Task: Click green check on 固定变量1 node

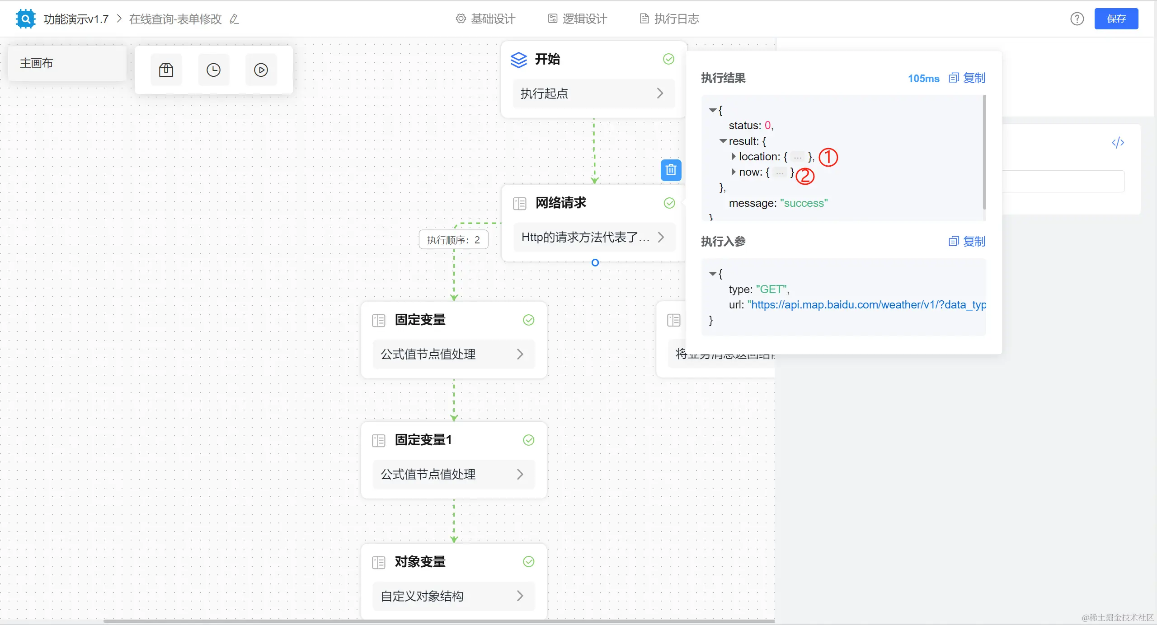Action: click(x=528, y=440)
